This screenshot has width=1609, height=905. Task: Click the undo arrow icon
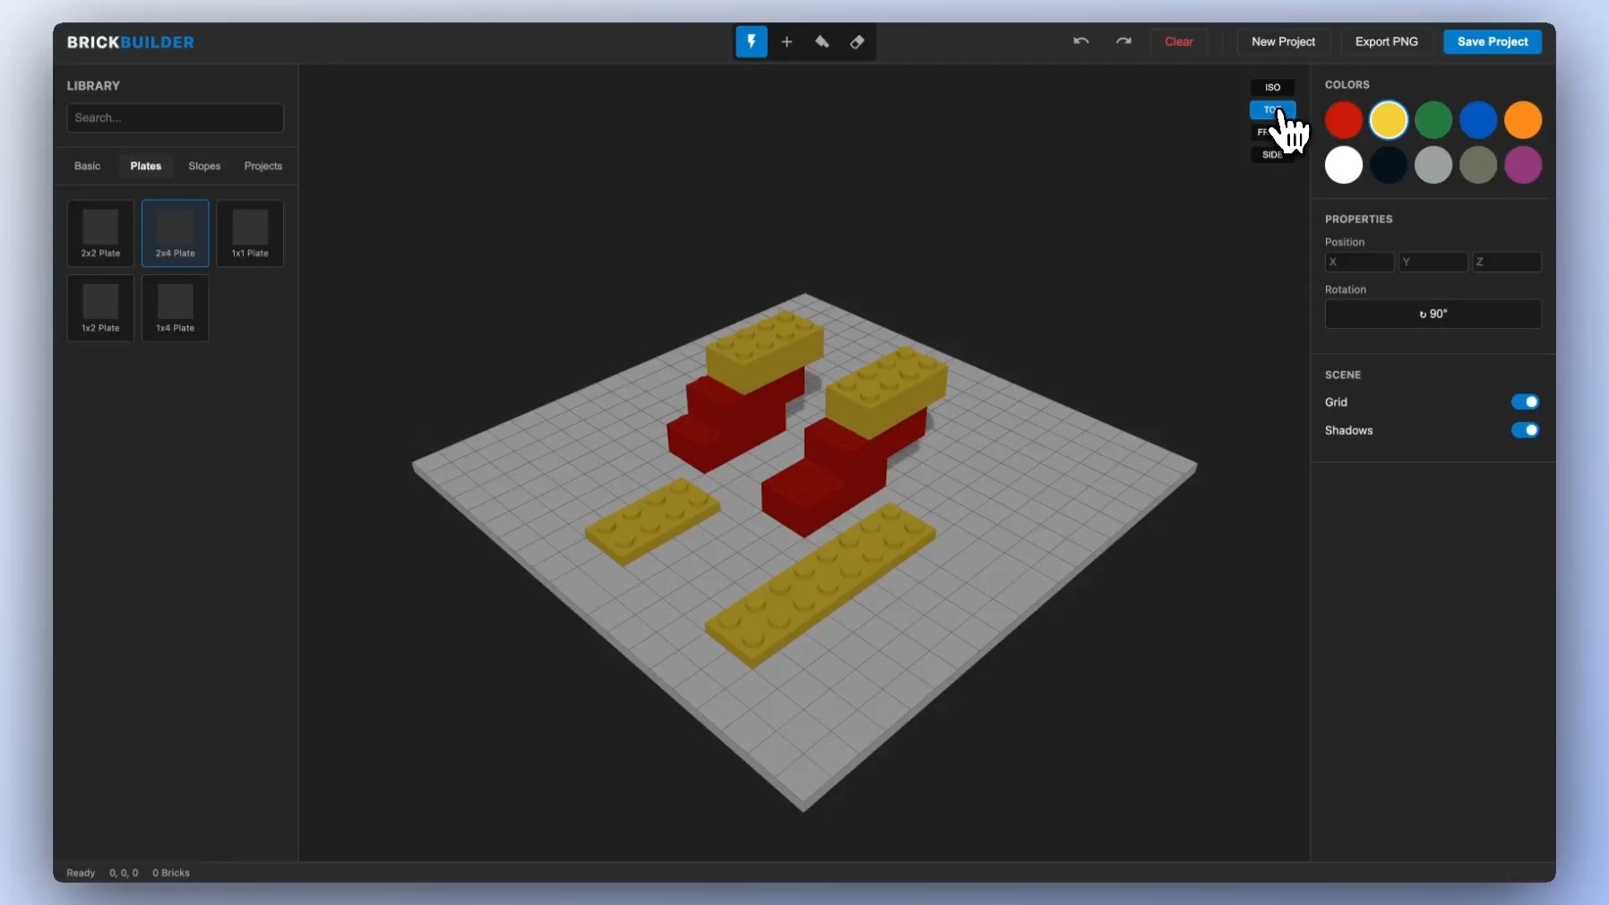(x=1081, y=41)
